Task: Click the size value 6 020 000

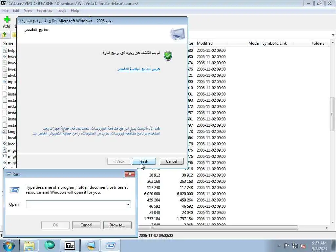Action: 152,194
